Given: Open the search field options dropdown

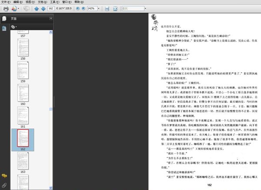Looking at the screenshot, I should (x=145, y=9).
